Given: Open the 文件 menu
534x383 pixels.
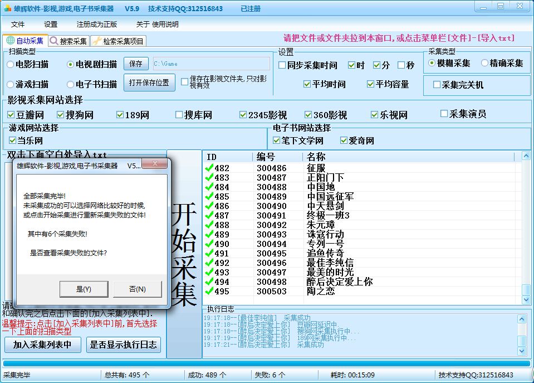Looking at the screenshot, I should pyautogui.click(x=18, y=25).
